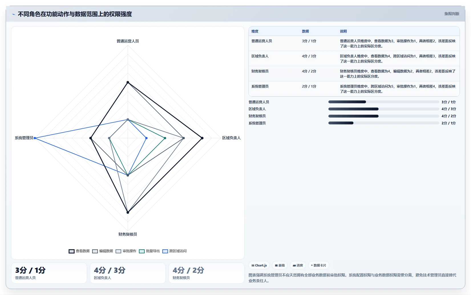Click the 象限判断 label in header

tap(452, 14)
